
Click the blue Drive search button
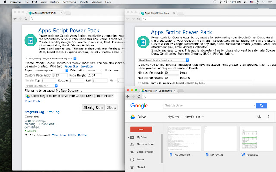262,106
